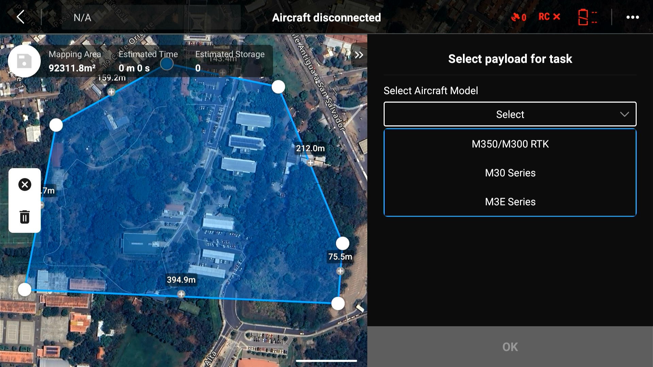653x367 pixels.
Task: Tap the RC disconnected status icon
Action: [549, 17]
